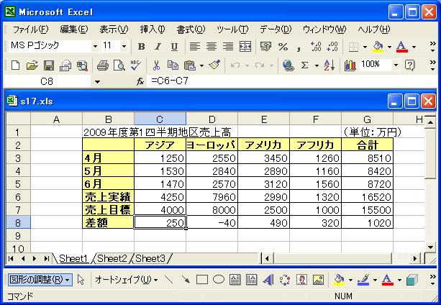Open paste options dropdown
Screen dimensions: 441x305
(x=201, y=65)
